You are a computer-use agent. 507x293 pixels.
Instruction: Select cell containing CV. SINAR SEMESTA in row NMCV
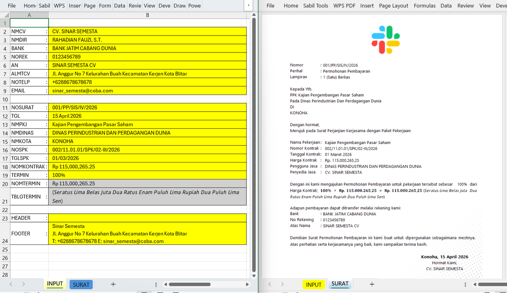(147, 31)
